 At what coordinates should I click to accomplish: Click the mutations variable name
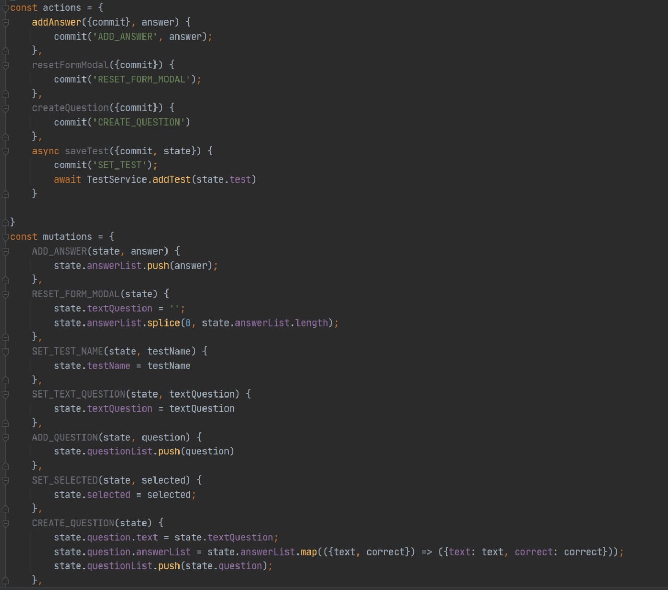coord(67,237)
